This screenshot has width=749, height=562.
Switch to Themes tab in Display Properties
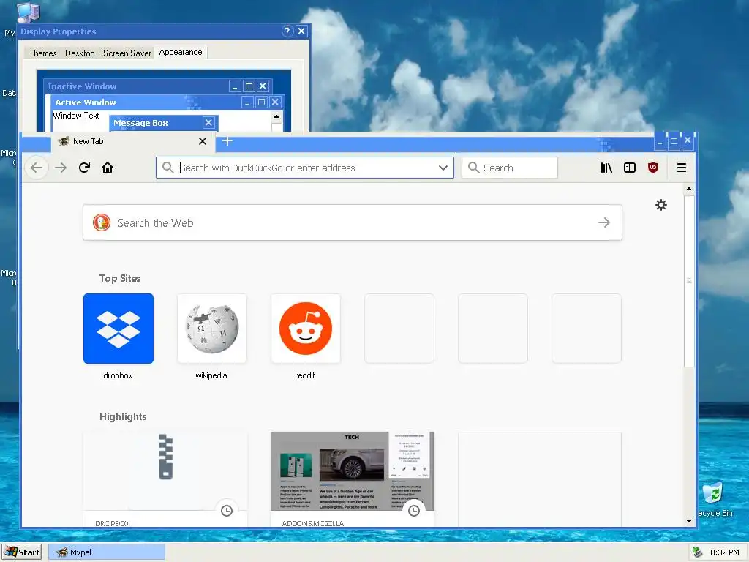point(42,53)
